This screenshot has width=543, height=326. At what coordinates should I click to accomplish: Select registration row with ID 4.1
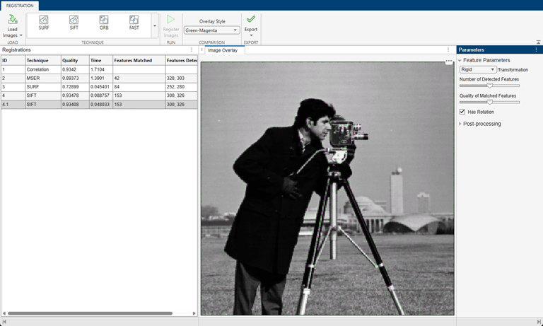click(x=99, y=104)
